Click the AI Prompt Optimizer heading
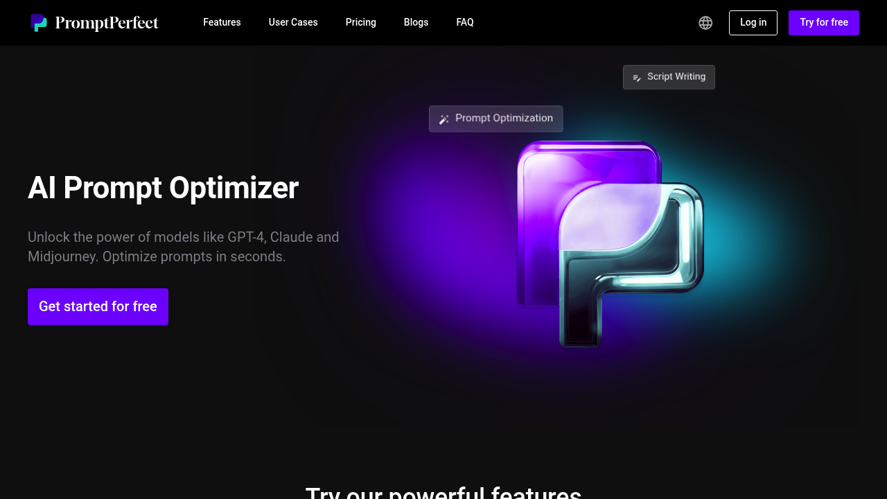This screenshot has height=499, width=887. 163,188
